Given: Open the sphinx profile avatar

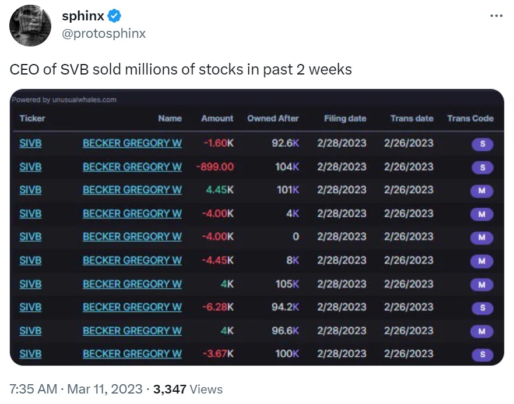Looking at the screenshot, I should pos(30,25).
